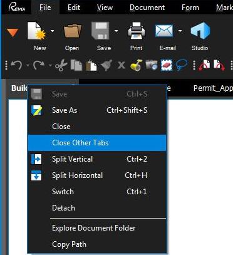
Task: Select Close Other Tabs
Action: (97, 143)
